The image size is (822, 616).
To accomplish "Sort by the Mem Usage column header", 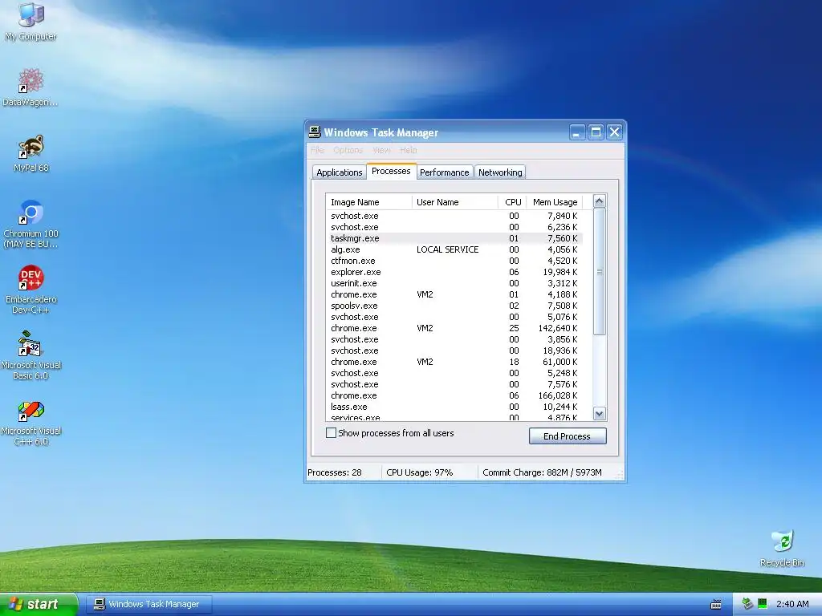I will (555, 202).
